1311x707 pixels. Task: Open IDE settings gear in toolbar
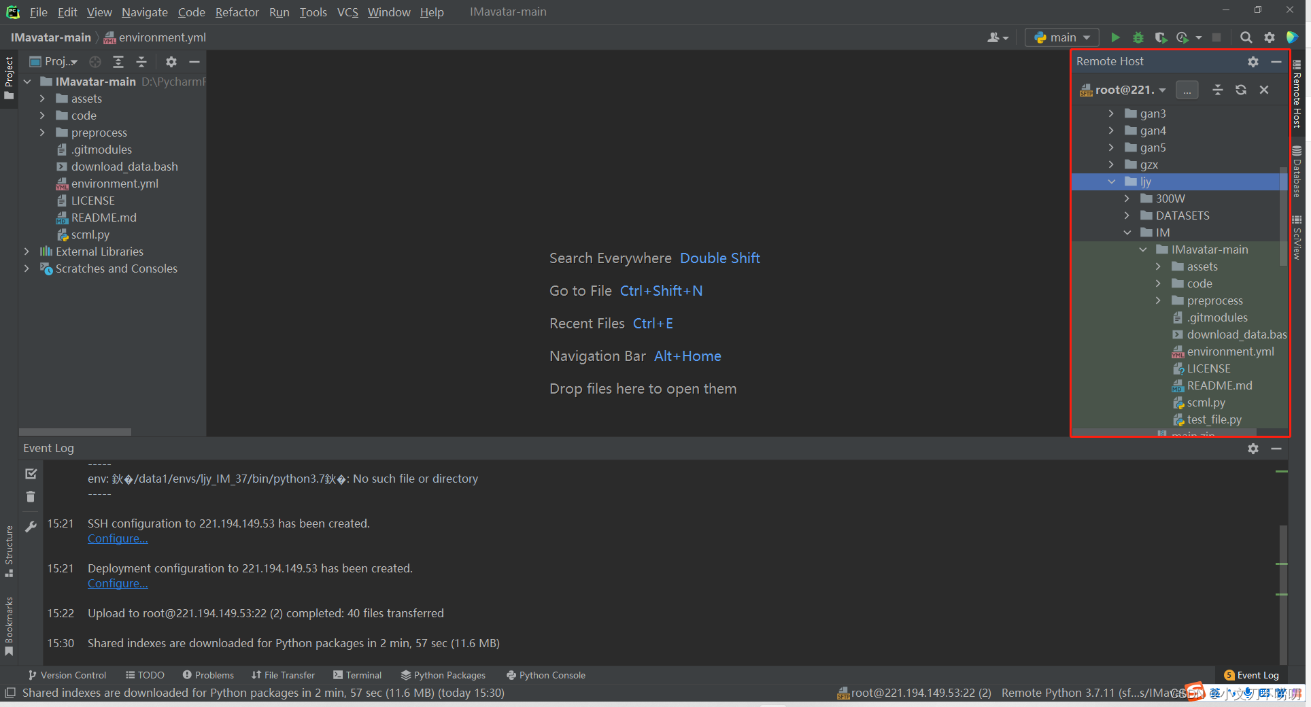pos(1269,37)
